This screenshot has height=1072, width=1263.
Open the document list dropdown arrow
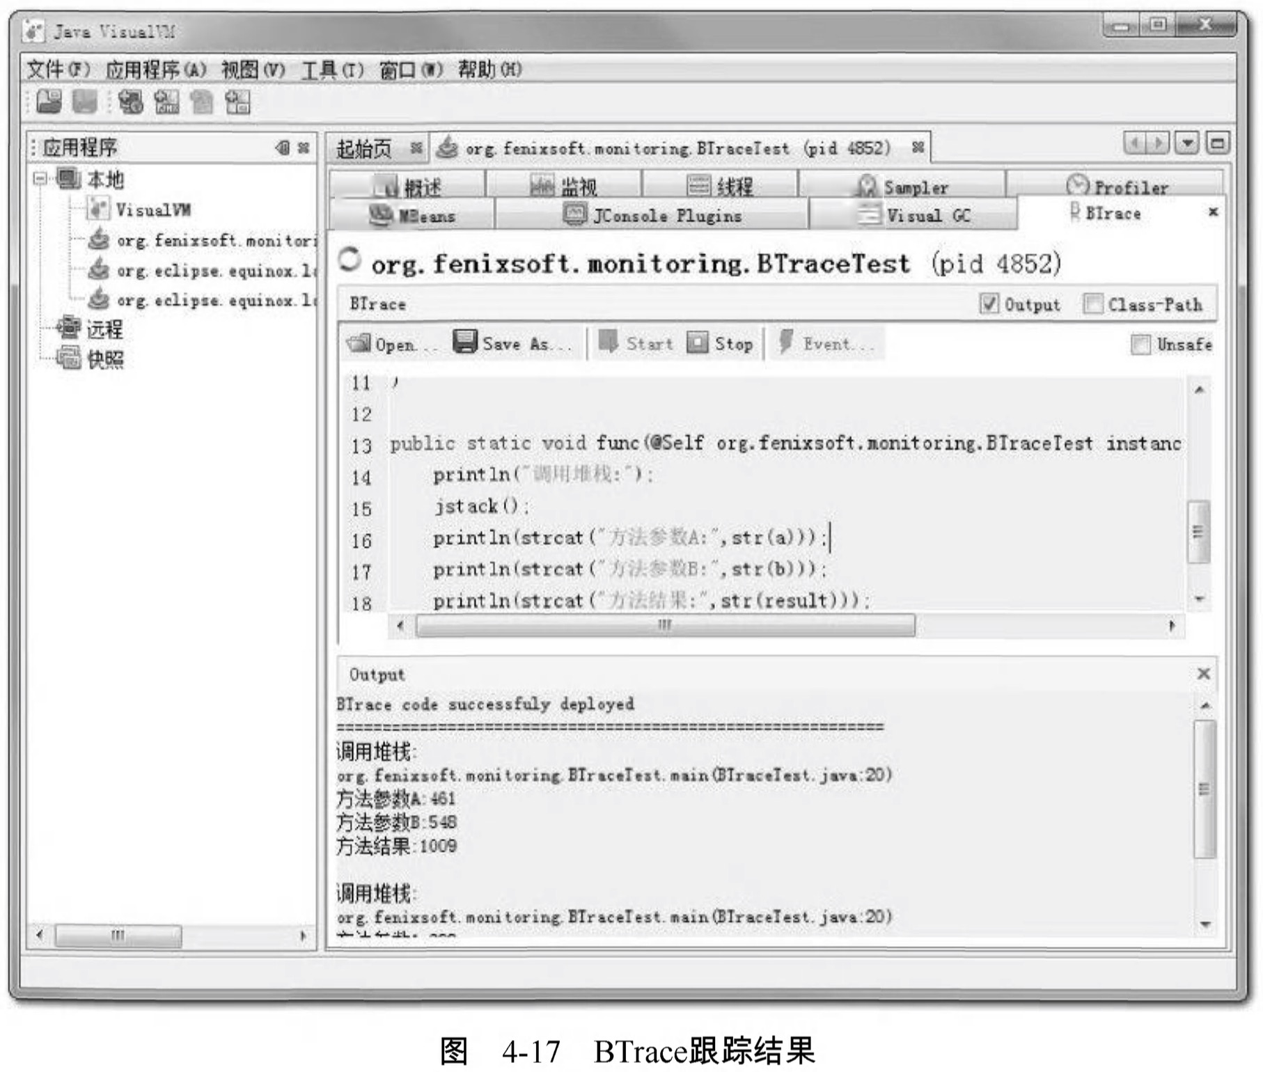point(1187,143)
